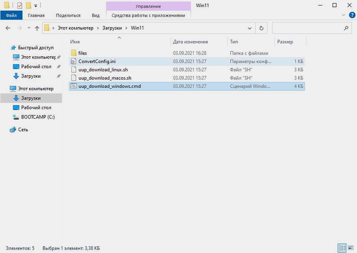
Task: Refresh the current folder view
Action: tap(261, 28)
